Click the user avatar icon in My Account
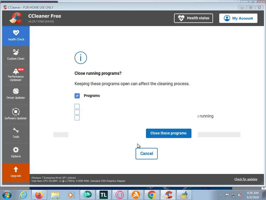Image resolution: width=266 pixels, height=200 pixels. 227,18
